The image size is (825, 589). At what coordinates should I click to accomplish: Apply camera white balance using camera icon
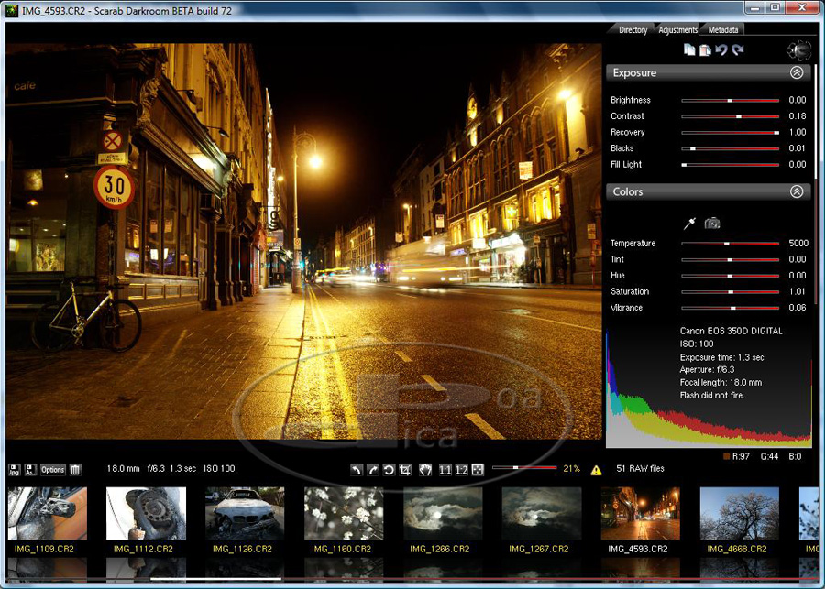point(711,223)
